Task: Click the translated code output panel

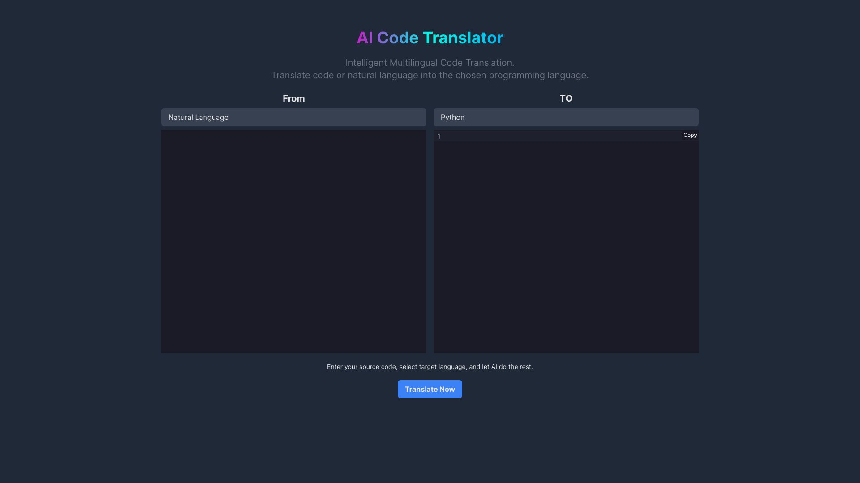Action: pos(566,246)
